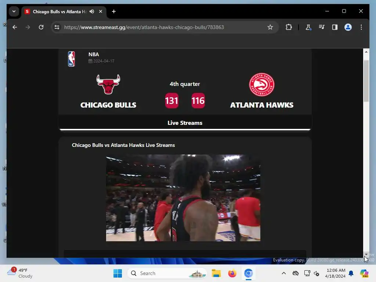Screen dimensions: 376x282
Task: Click the muted volume tray icon
Action: pos(317,273)
